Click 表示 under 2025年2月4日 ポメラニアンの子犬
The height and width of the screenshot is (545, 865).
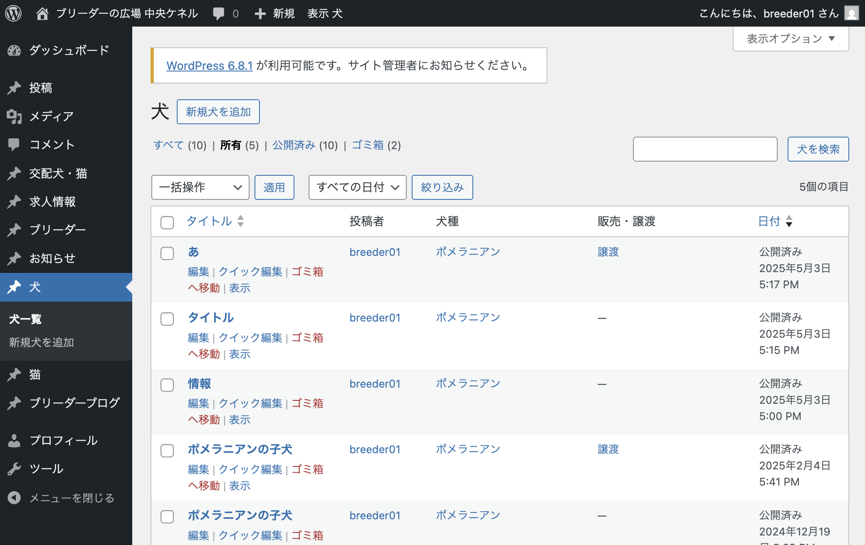pyautogui.click(x=240, y=486)
